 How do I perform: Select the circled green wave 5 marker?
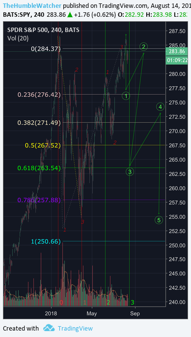point(159,220)
